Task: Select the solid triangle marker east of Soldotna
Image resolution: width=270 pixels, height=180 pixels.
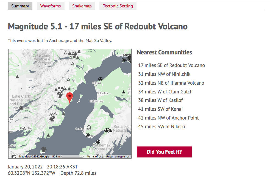Action: (124, 92)
